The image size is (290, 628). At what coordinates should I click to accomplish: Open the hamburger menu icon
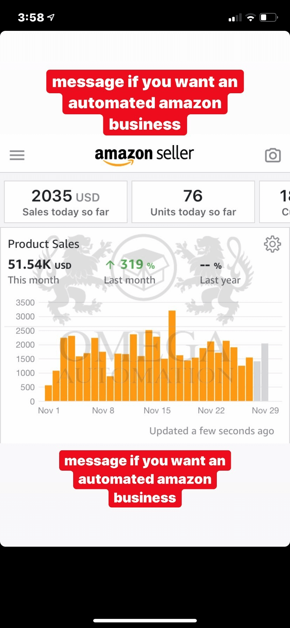(17, 155)
